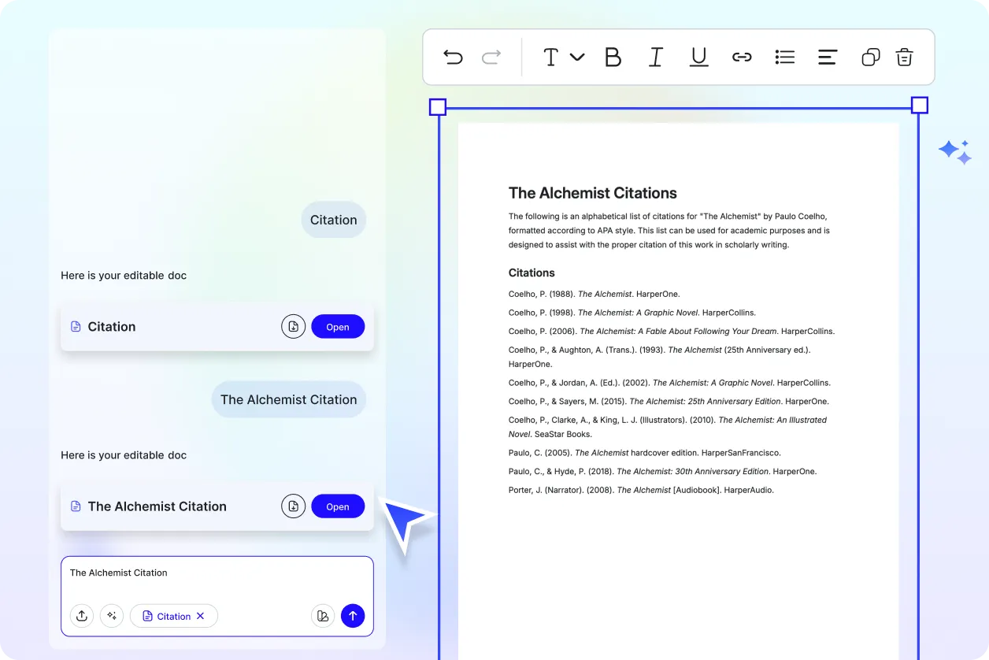Click The Alchemist Citation card title
Image resolution: width=989 pixels, height=660 pixels.
tap(157, 506)
